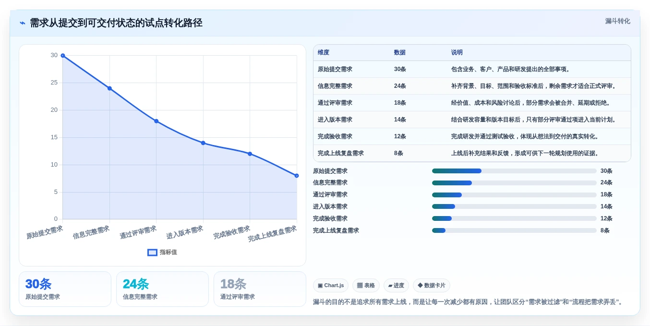
Task: Click the 进入版本需求 progress bar
Action: pyautogui.click(x=514, y=206)
